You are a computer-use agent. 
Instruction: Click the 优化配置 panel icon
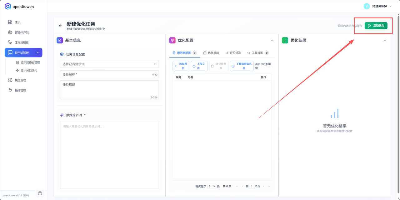tap(172, 40)
